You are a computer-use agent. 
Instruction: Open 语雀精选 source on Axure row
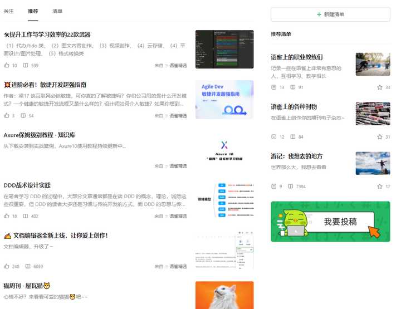point(178,166)
